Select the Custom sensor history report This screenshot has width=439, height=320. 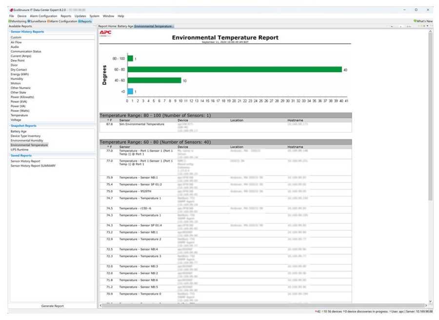(x=16, y=38)
